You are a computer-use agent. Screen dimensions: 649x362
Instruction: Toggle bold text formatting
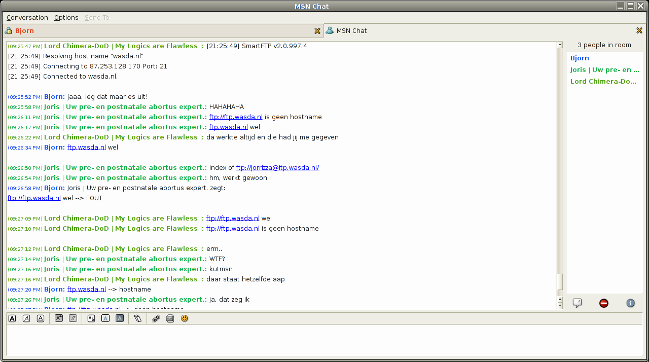12,318
